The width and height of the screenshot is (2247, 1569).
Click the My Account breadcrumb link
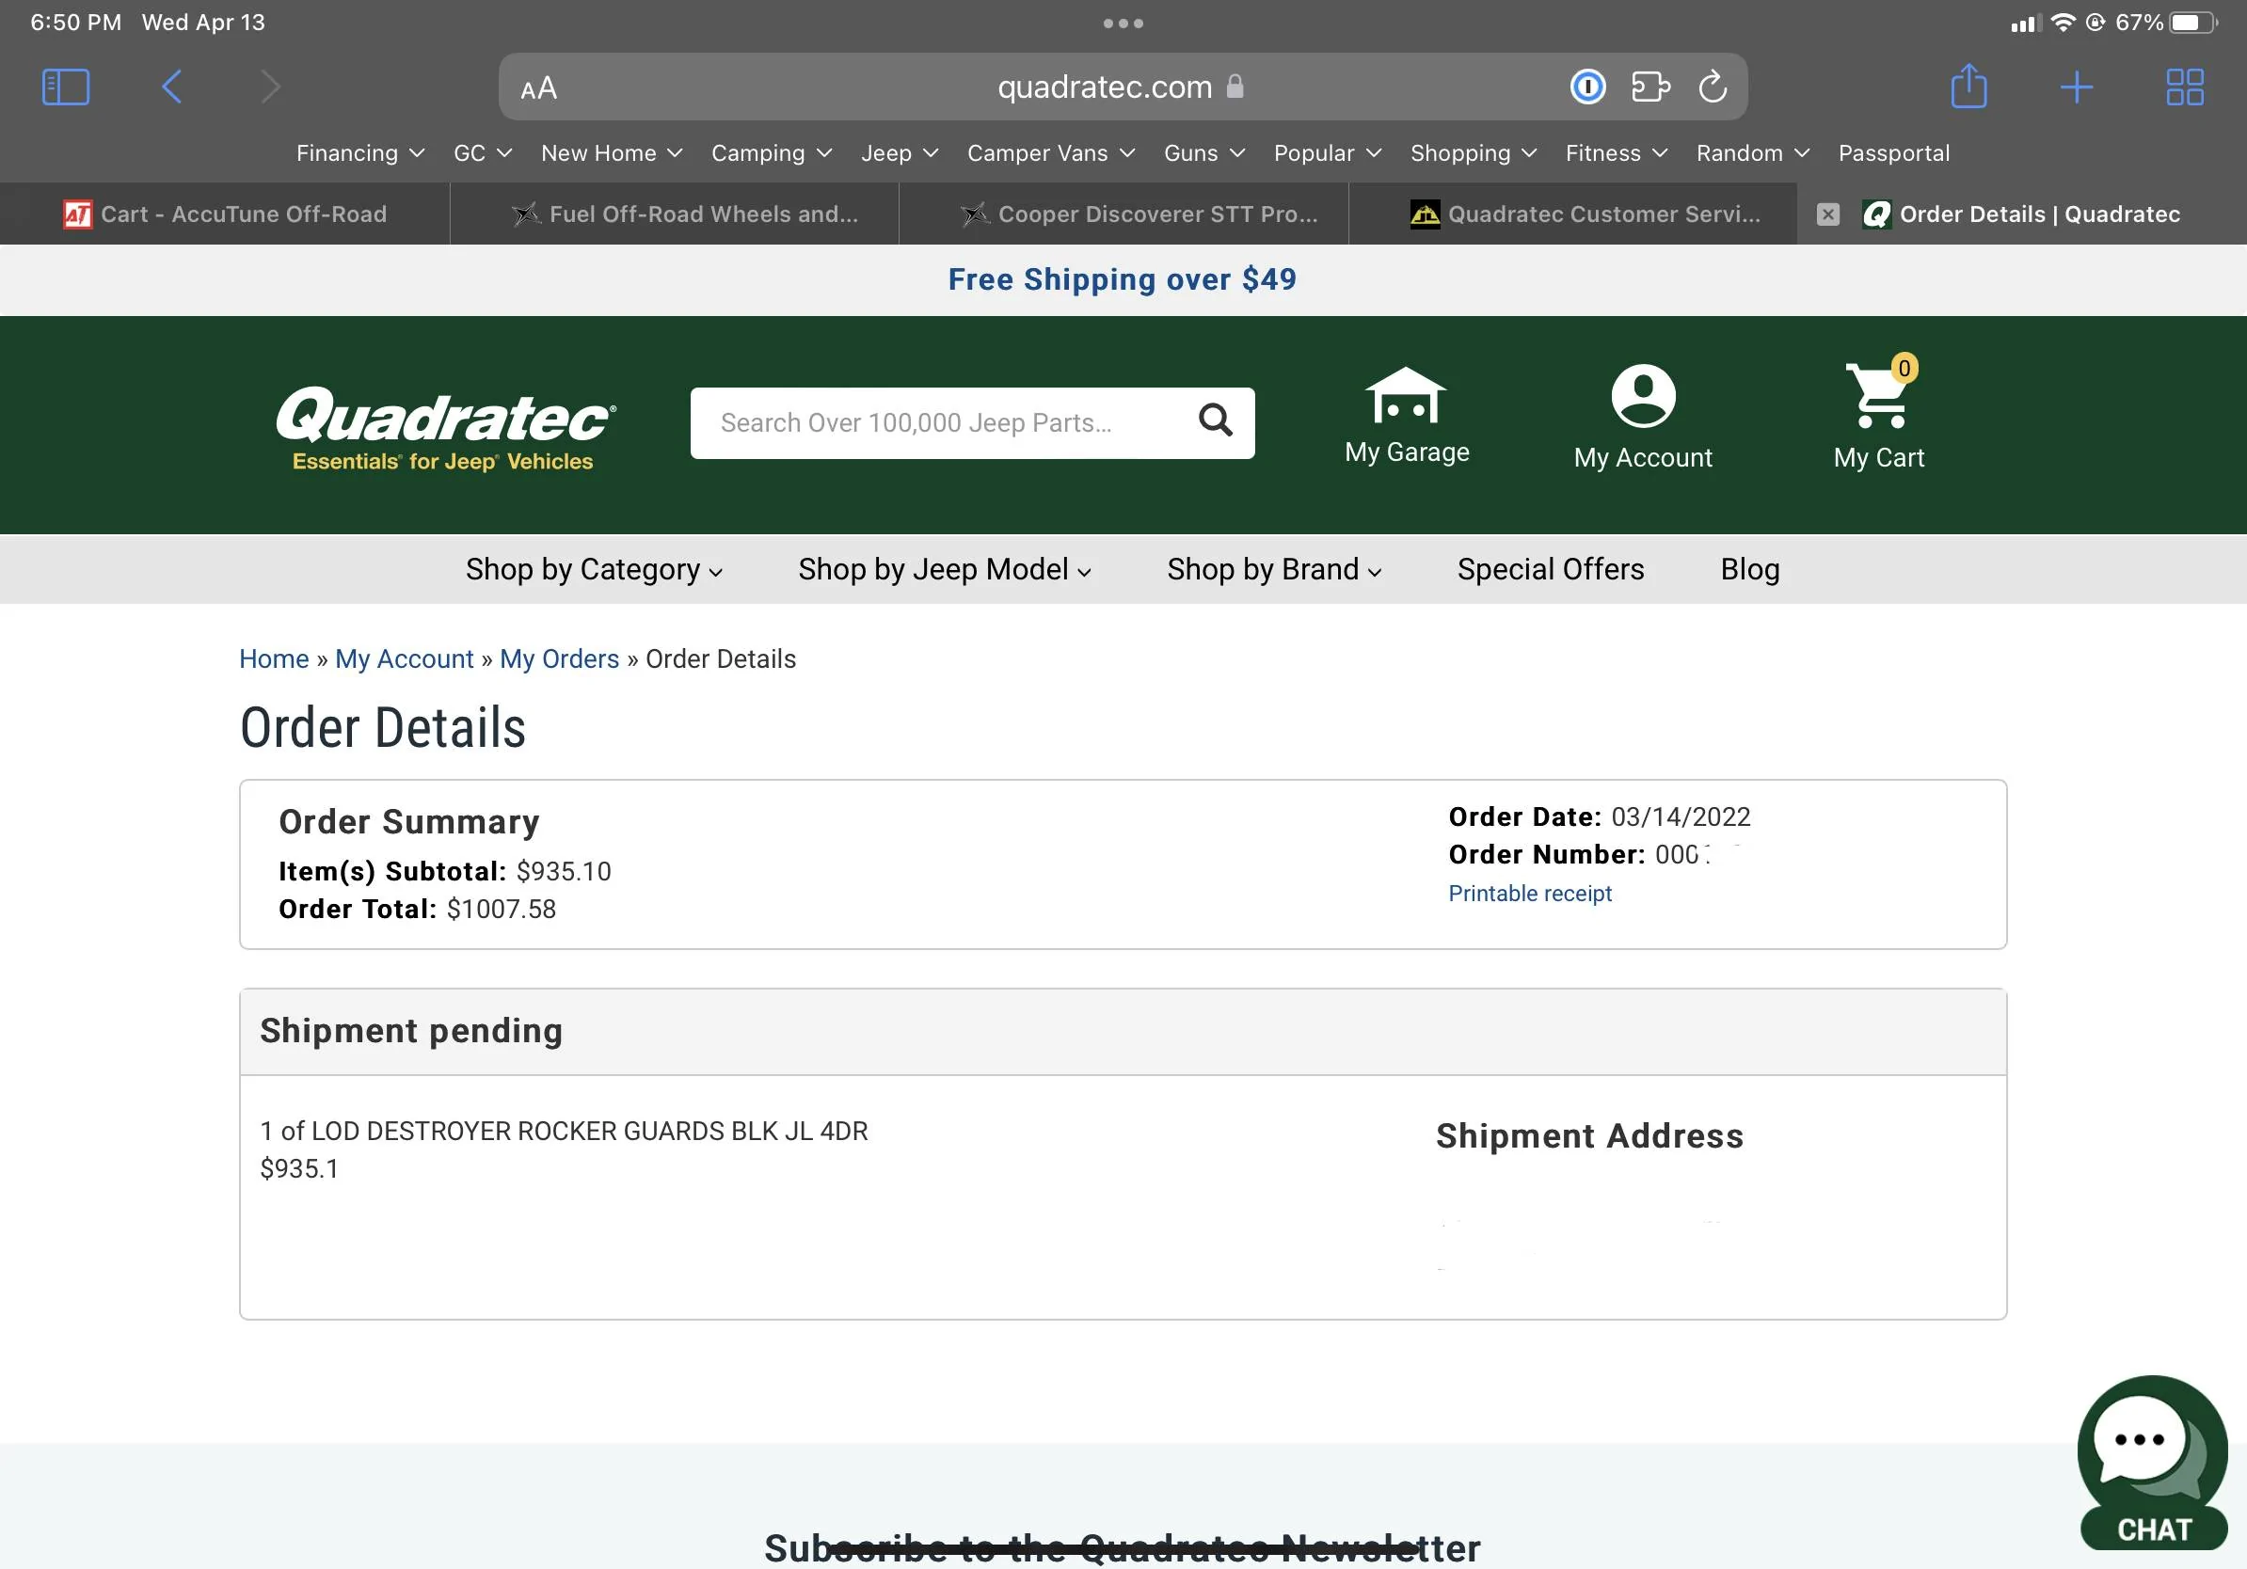click(x=405, y=659)
